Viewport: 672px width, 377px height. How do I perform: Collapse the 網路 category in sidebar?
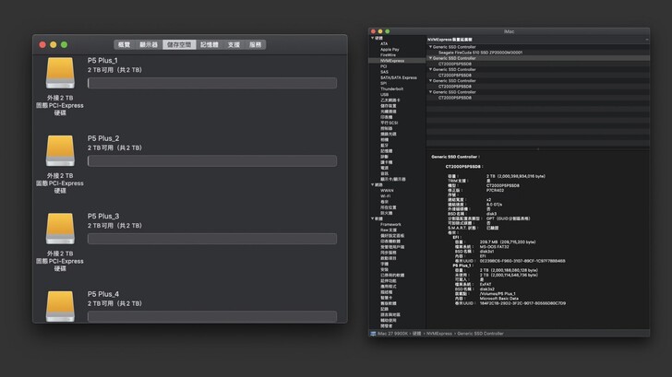[371, 184]
